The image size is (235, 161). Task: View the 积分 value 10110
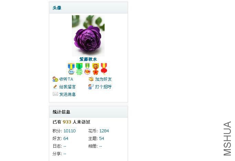click(70, 131)
